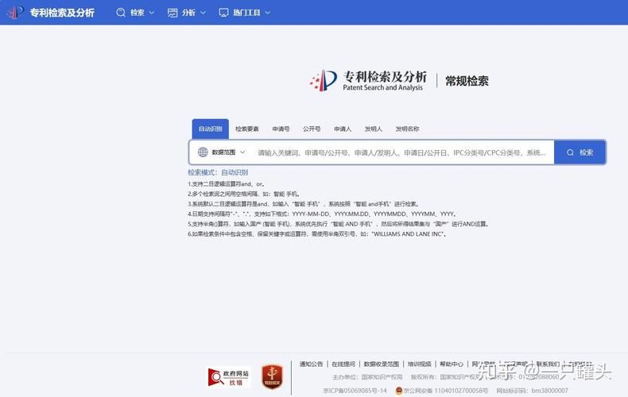Open the 帮助中心 footer link

(452, 364)
